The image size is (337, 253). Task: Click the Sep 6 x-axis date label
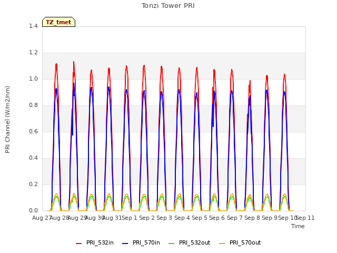click(x=217, y=218)
